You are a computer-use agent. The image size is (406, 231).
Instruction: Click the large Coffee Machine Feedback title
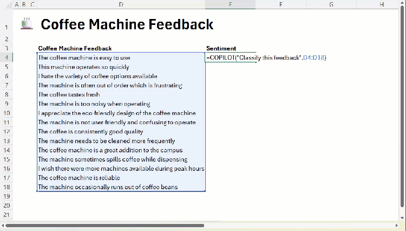pyautogui.click(x=127, y=24)
